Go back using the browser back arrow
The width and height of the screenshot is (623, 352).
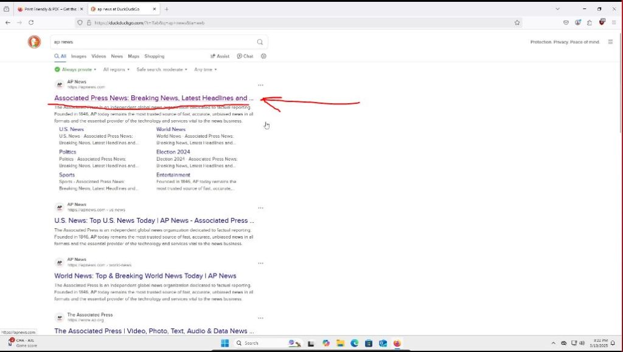[x=8, y=22]
